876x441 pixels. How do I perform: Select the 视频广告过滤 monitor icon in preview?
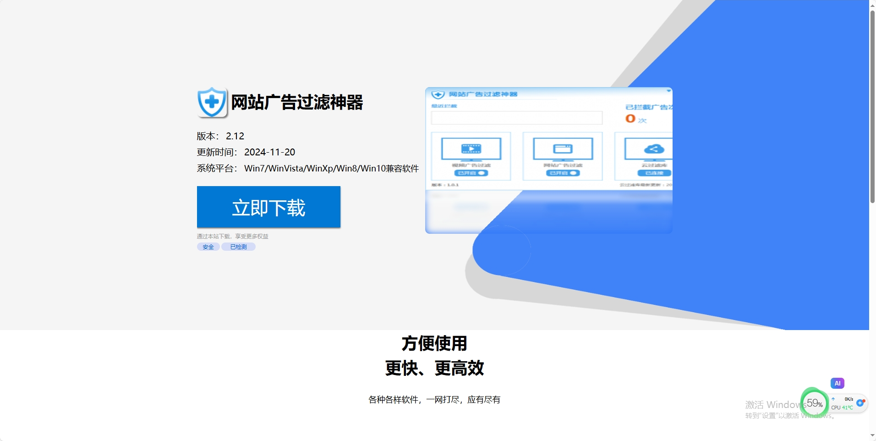[471, 149]
